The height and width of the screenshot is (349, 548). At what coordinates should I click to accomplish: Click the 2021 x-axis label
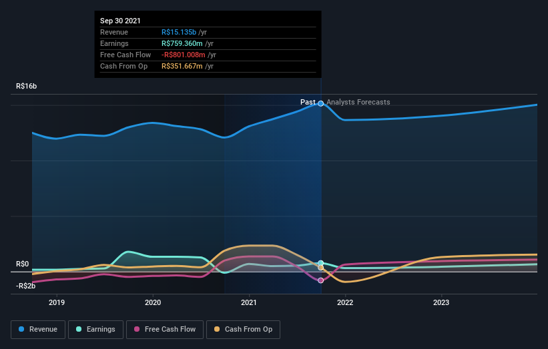click(249, 302)
